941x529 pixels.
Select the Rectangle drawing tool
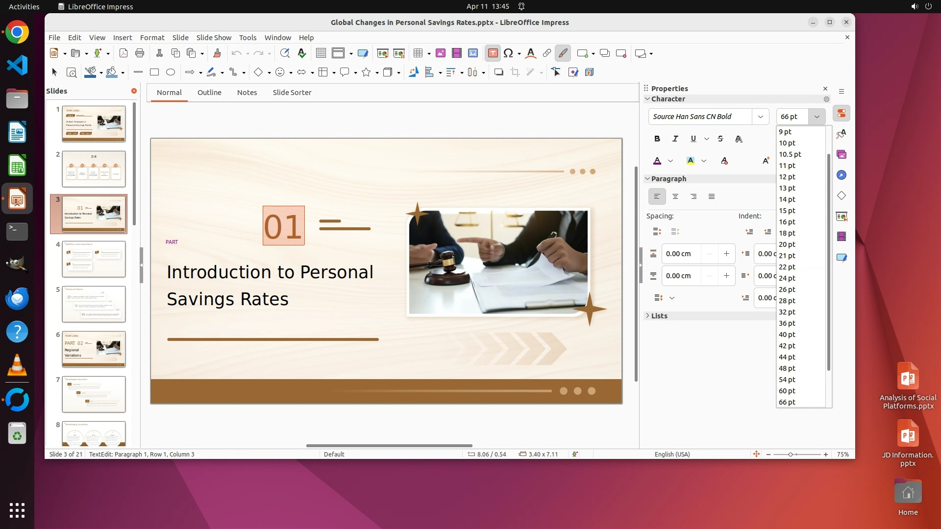point(154,72)
